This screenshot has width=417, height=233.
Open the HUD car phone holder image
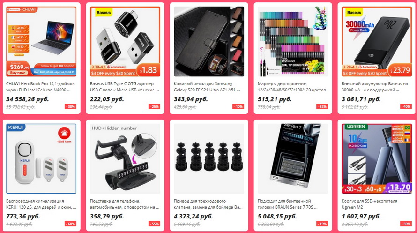click(x=125, y=158)
